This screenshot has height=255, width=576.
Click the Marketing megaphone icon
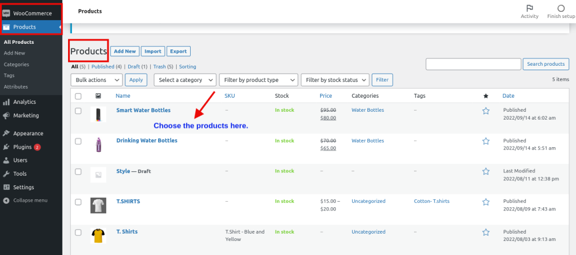(6, 116)
